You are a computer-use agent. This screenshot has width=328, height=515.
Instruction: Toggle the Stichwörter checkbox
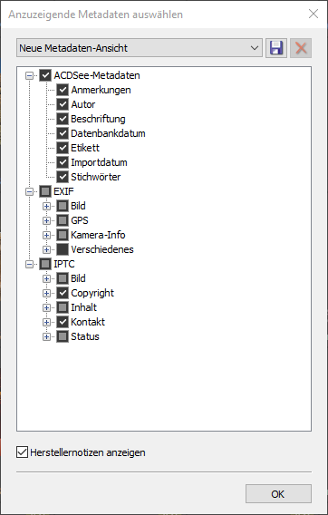coord(63,177)
